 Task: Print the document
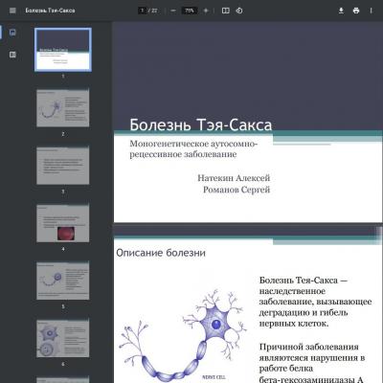tap(356, 11)
